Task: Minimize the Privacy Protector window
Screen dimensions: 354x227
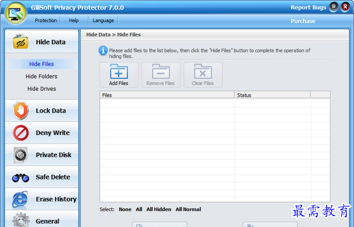Action: click(333, 7)
